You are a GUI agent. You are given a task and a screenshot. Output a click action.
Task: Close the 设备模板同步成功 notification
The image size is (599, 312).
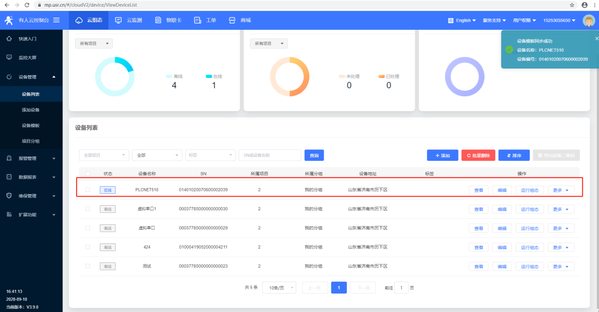(x=596, y=39)
